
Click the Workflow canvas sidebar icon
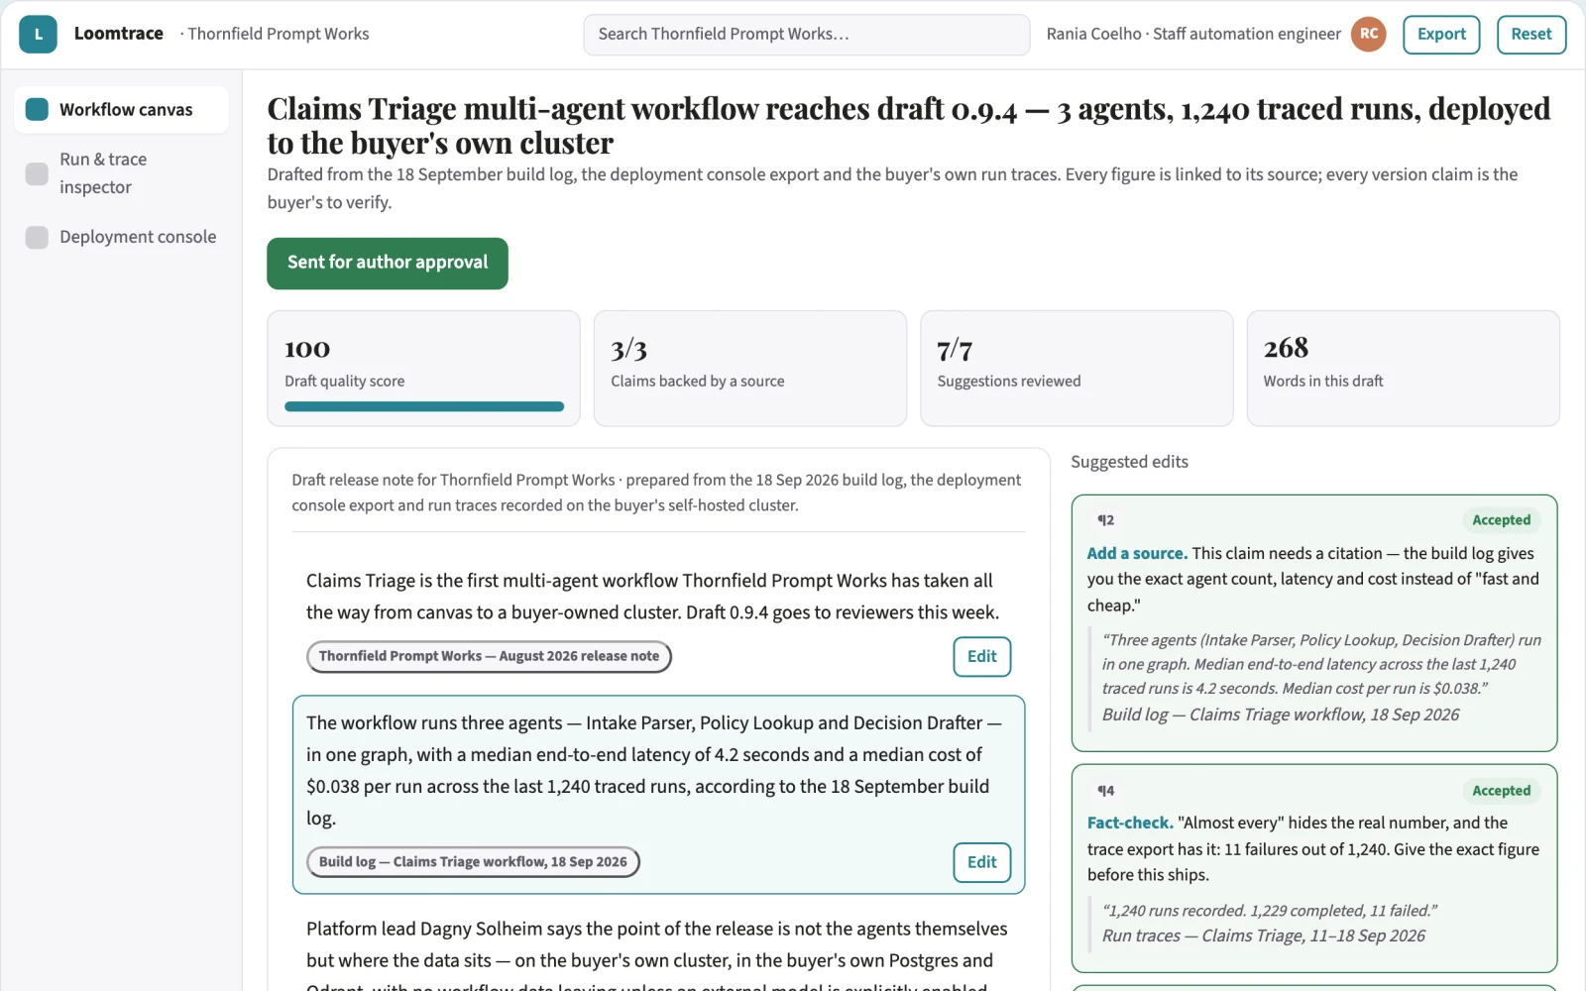click(x=37, y=109)
